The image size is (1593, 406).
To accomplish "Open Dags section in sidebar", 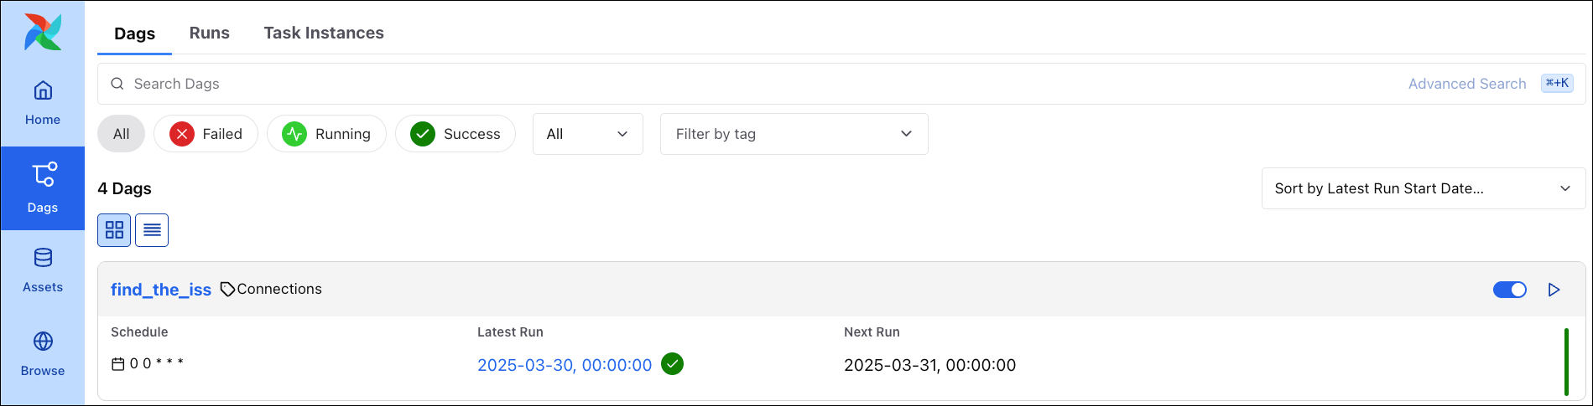I will [x=43, y=188].
